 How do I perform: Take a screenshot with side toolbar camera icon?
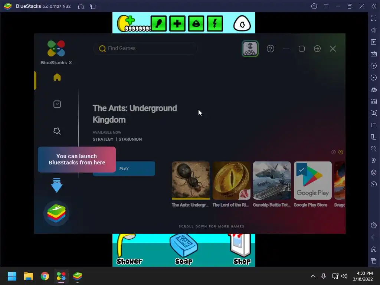coord(374,113)
